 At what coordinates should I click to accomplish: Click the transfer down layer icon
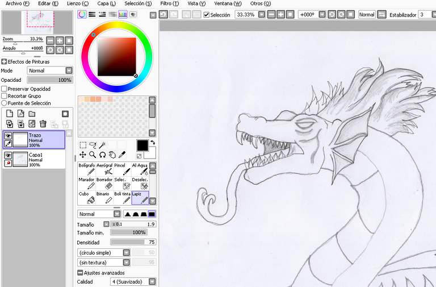(x=10, y=124)
